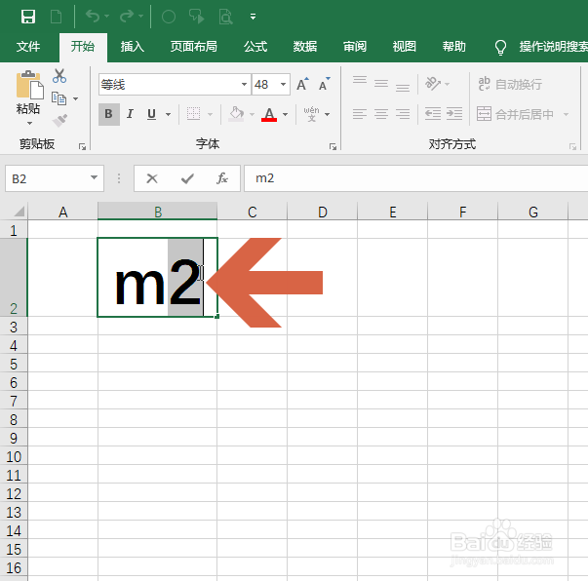Click the wén phonetic guide icon
Viewport: 588px width, 581px height.
pos(311,114)
